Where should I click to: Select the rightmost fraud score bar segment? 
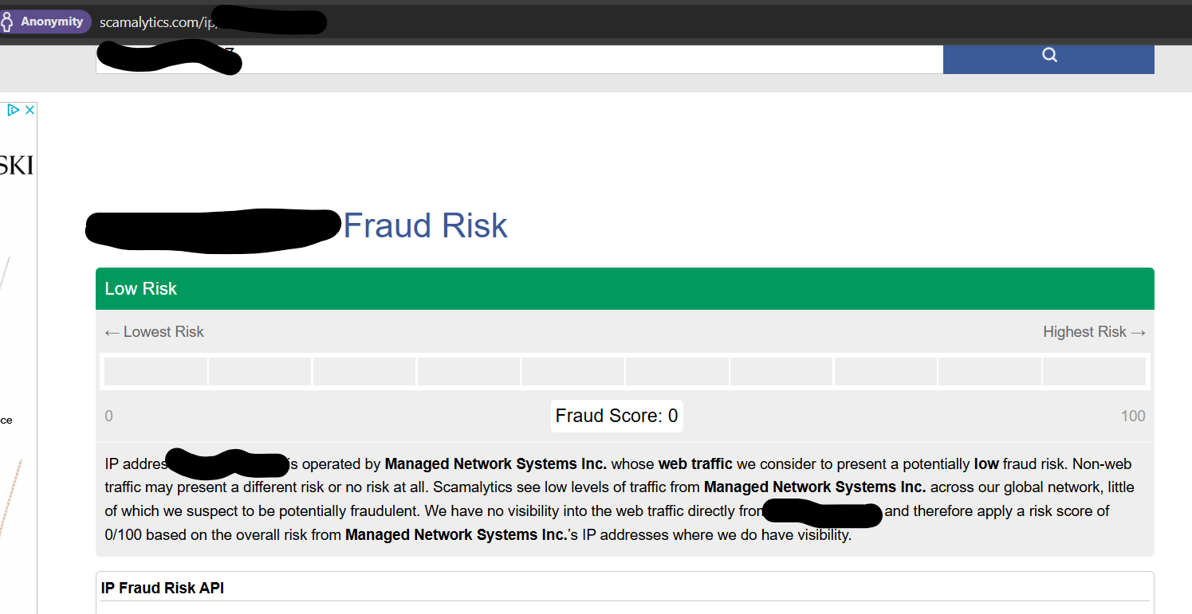point(1094,371)
